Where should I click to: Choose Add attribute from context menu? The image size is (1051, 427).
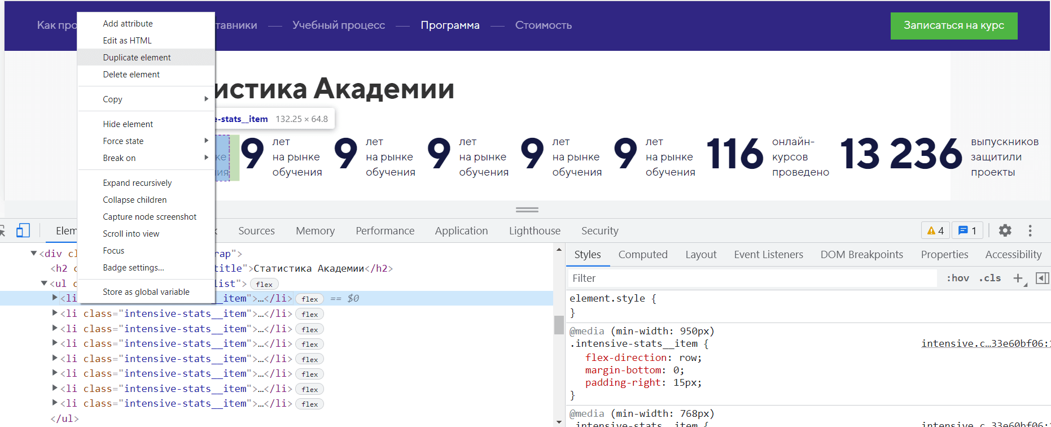146,23
